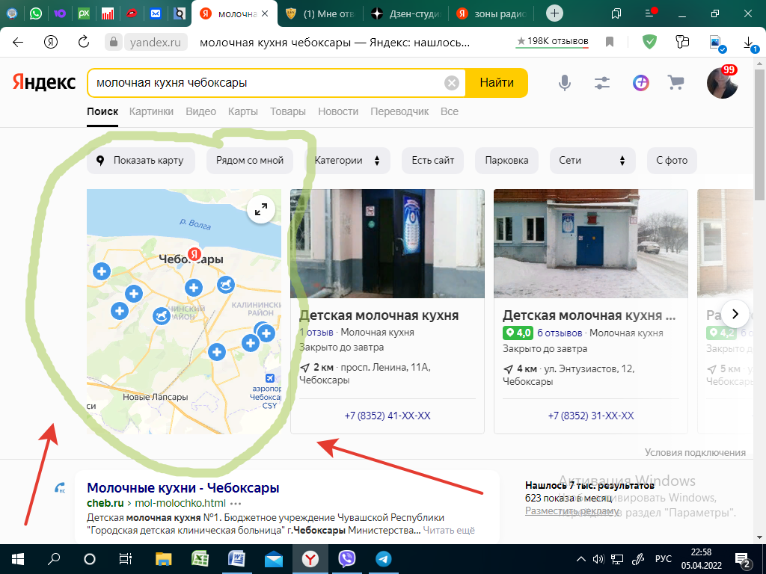Open the Windows notification center icon

pyautogui.click(x=743, y=559)
